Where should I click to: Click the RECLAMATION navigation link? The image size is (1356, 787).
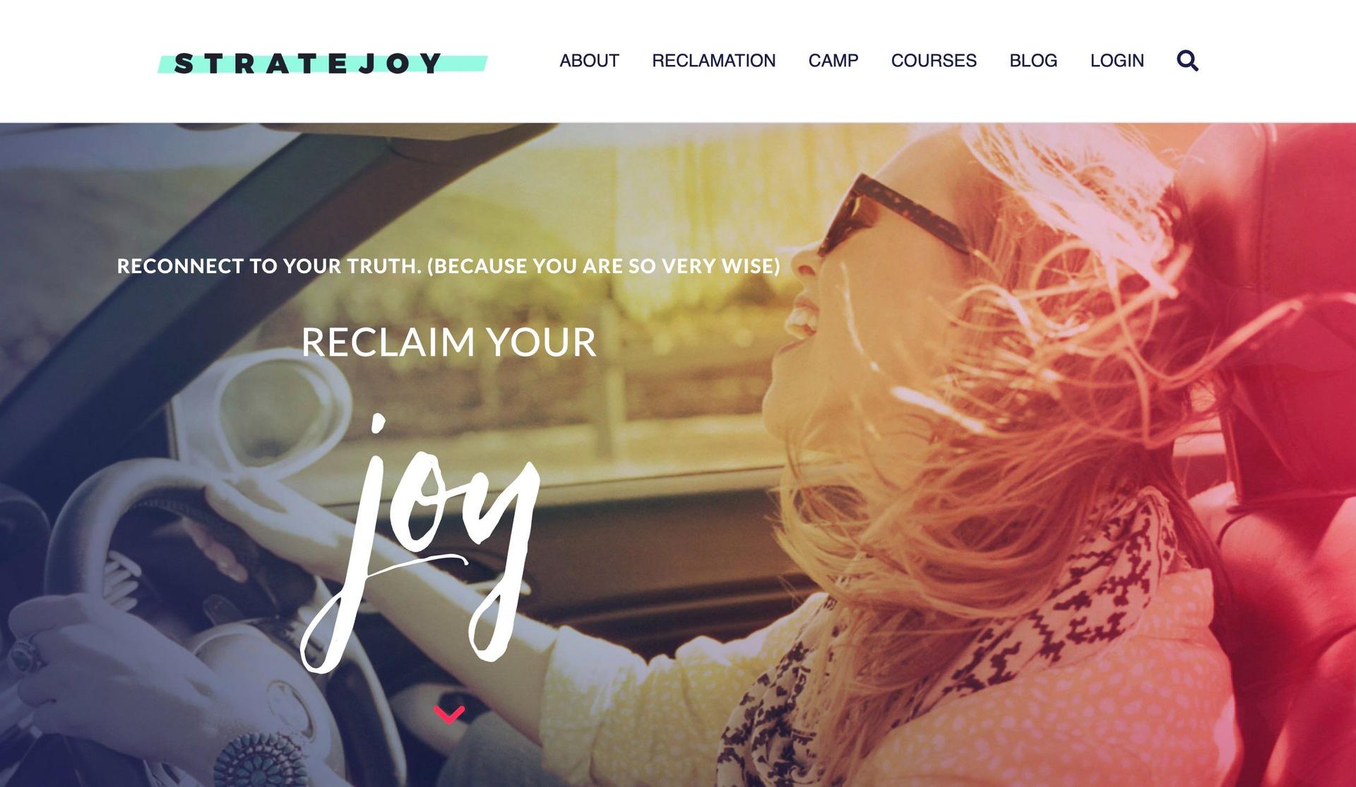tap(714, 60)
